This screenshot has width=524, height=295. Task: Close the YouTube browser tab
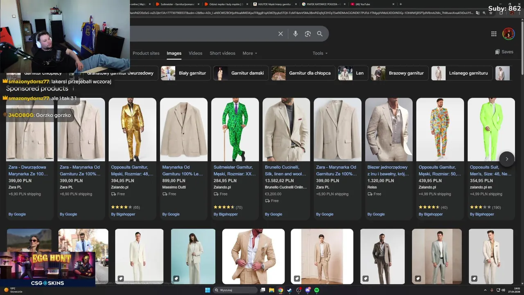pyautogui.click(x=393, y=4)
